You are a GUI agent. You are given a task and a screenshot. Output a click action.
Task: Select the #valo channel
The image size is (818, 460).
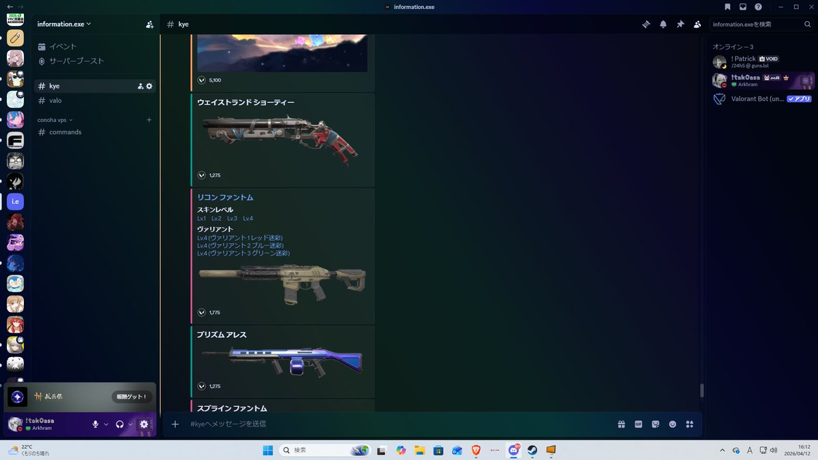(95, 100)
